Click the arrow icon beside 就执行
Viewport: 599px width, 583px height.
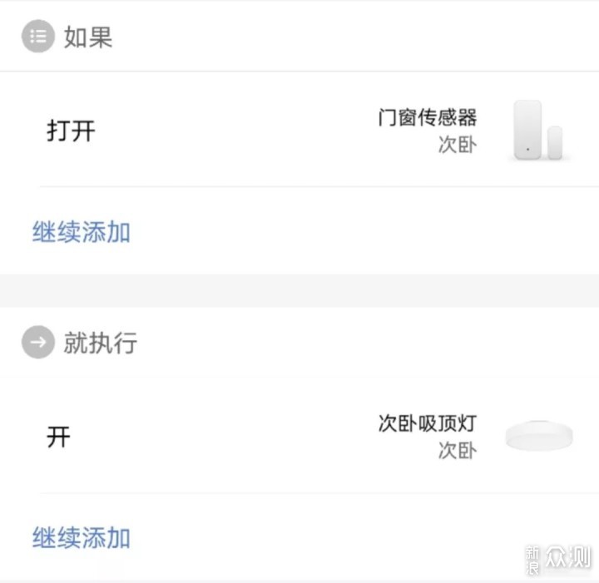[37, 342]
